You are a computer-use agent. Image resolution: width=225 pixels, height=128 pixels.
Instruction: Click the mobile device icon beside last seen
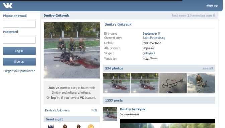click(x=214, y=15)
